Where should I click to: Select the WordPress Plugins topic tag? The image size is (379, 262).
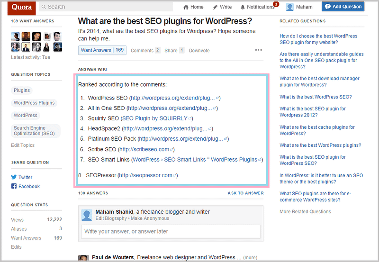pyautogui.click(x=34, y=103)
